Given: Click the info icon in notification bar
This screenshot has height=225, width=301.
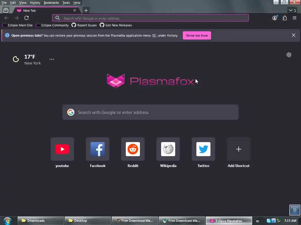Looking at the screenshot, I should click(7, 35).
